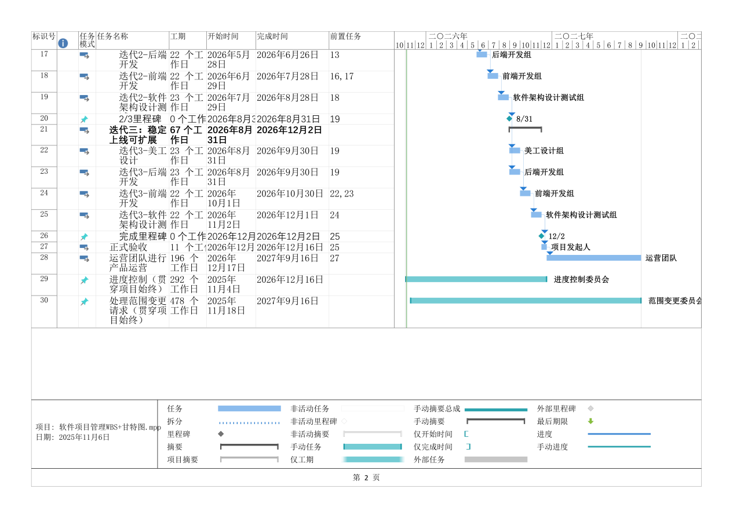Click the project file name 软件项目管理WBS+甘特图.mpp
Screen dimensions: 733x518
coord(110,427)
